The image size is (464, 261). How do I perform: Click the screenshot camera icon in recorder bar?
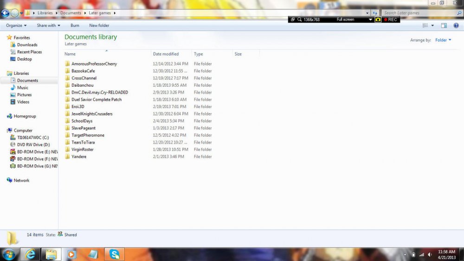tap(378, 19)
